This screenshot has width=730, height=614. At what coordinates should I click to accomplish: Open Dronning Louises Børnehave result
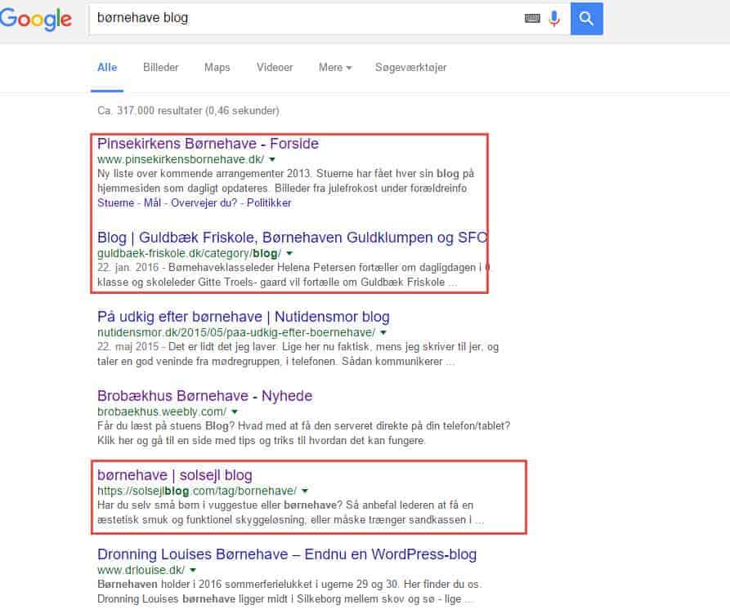tap(287, 554)
